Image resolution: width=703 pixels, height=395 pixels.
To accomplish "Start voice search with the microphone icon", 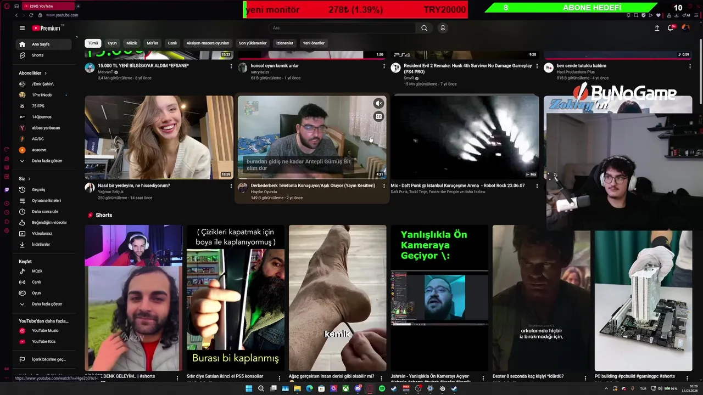I will (x=443, y=28).
